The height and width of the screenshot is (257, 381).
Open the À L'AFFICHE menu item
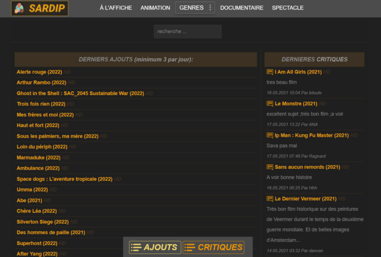pyautogui.click(x=116, y=8)
